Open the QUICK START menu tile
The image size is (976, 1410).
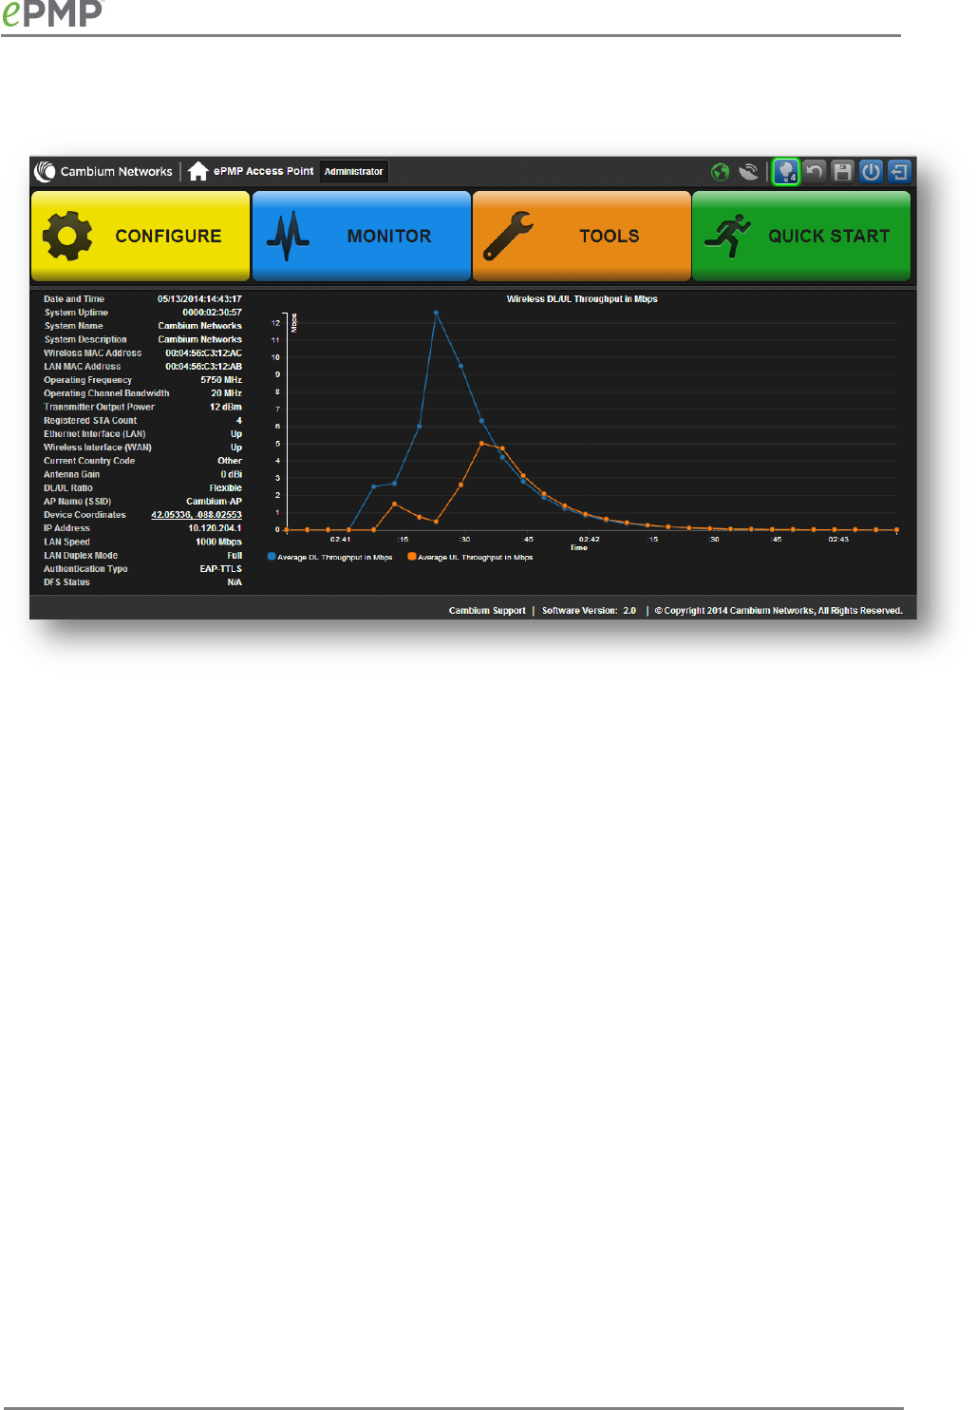coord(801,237)
